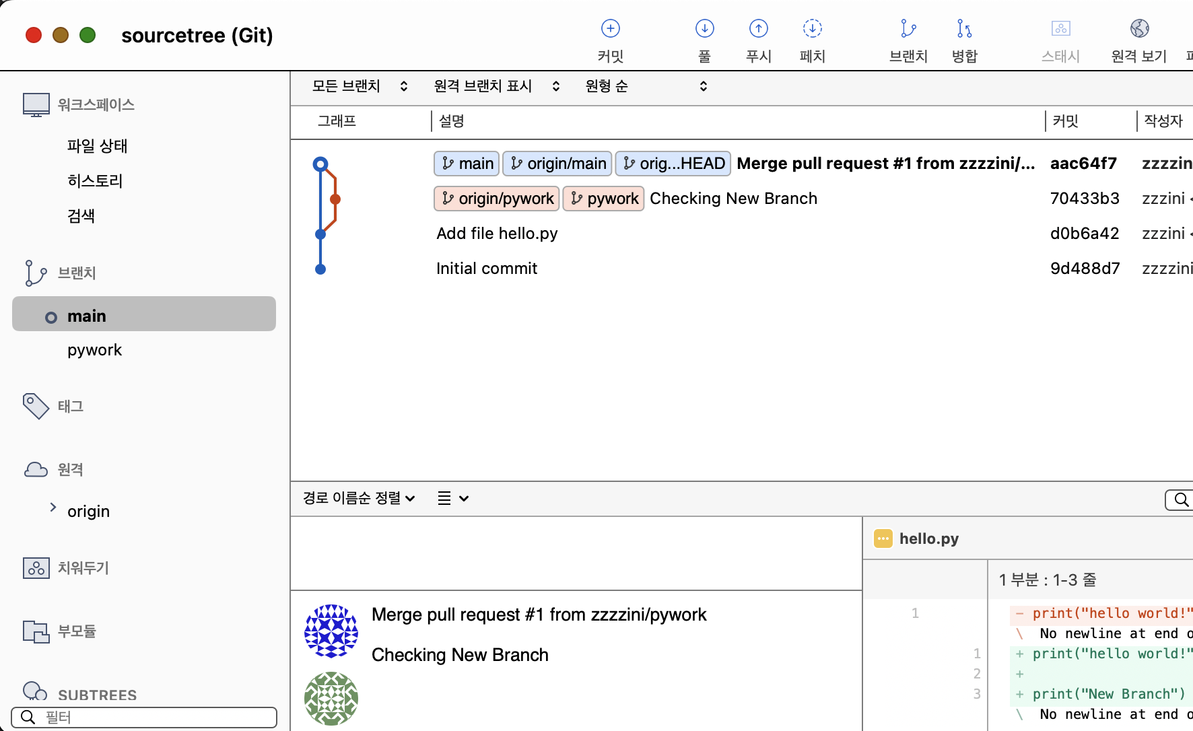Select the origin remote in sidebar
Image resolution: width=1193 pixels, height=731 pixels.
coord(88,512)
